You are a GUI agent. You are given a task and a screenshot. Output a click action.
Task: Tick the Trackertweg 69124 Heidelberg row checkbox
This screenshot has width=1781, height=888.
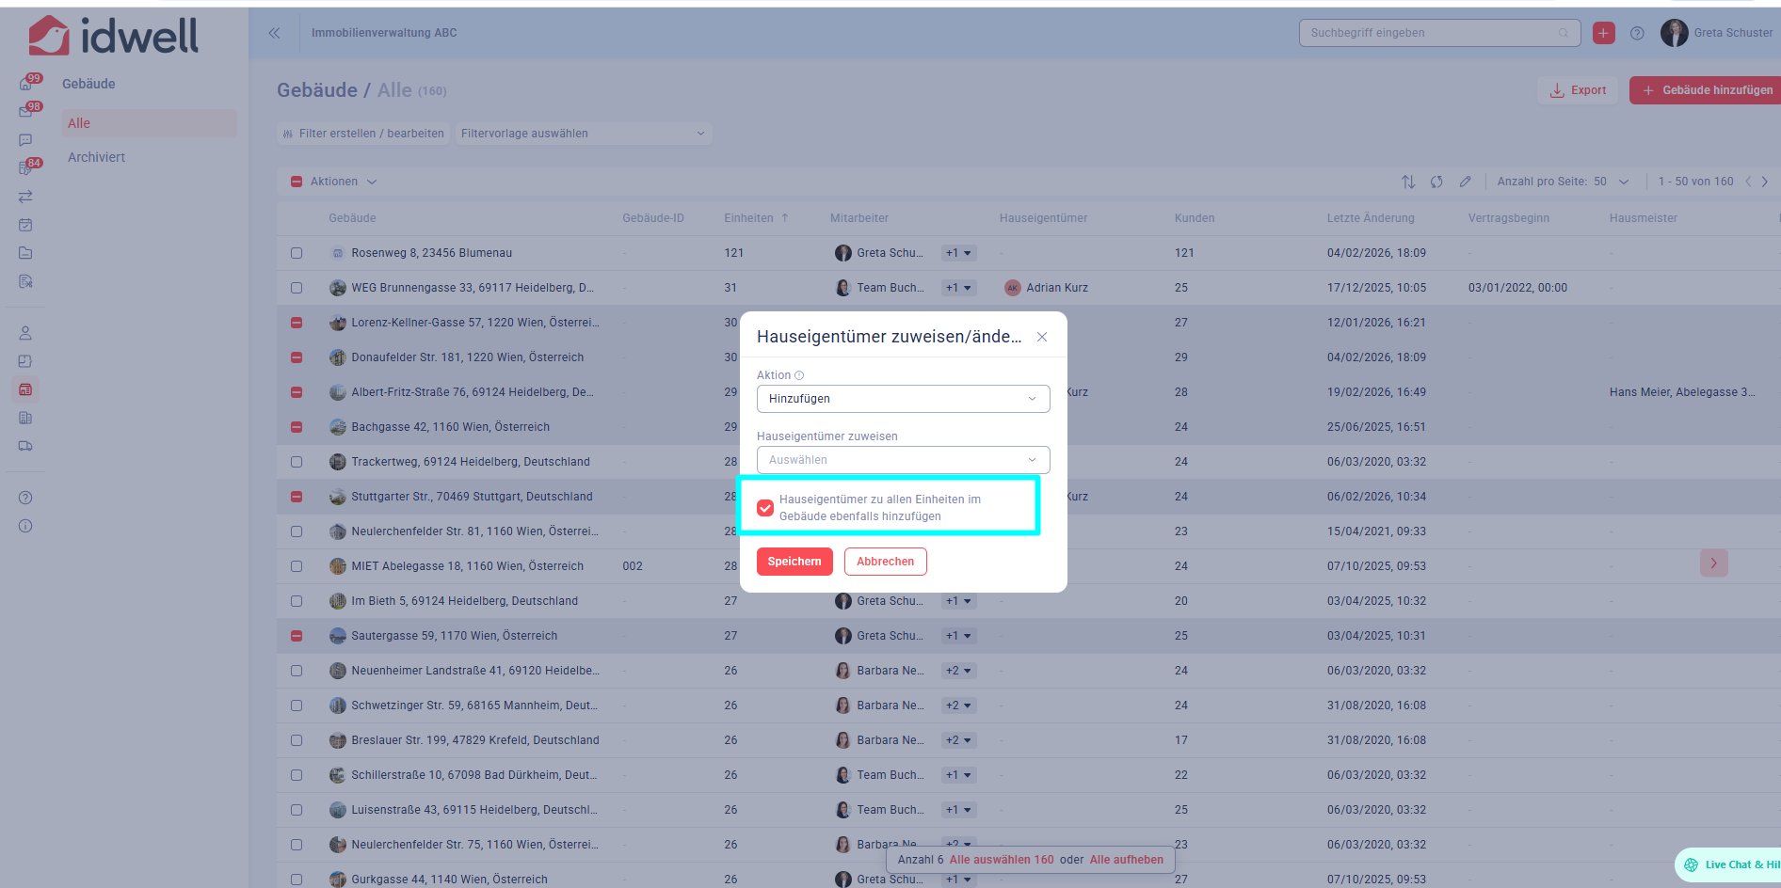pos(297,462)
